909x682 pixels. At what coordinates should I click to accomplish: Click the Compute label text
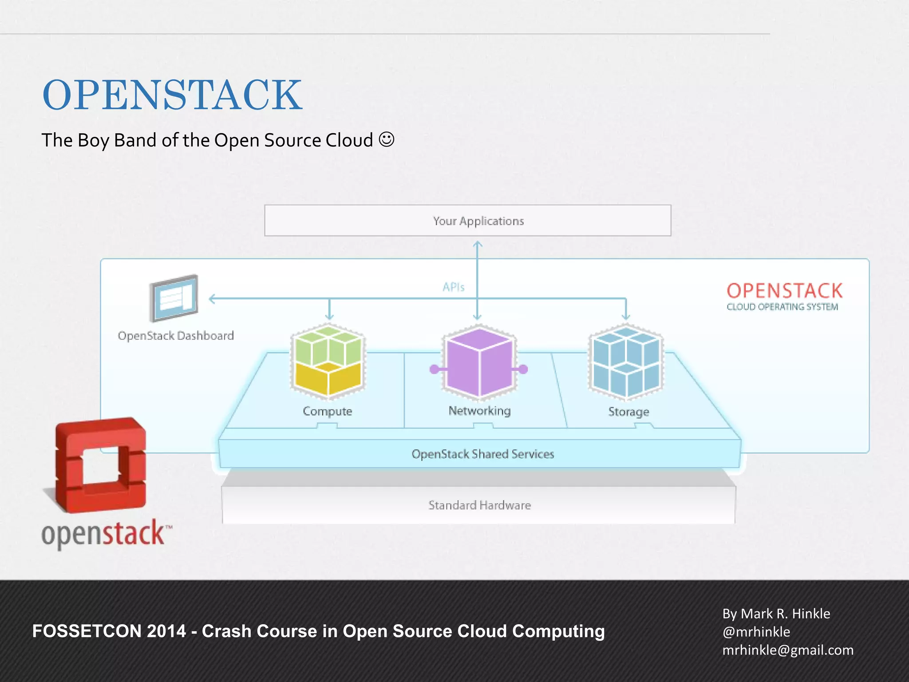tap(328, 411)
